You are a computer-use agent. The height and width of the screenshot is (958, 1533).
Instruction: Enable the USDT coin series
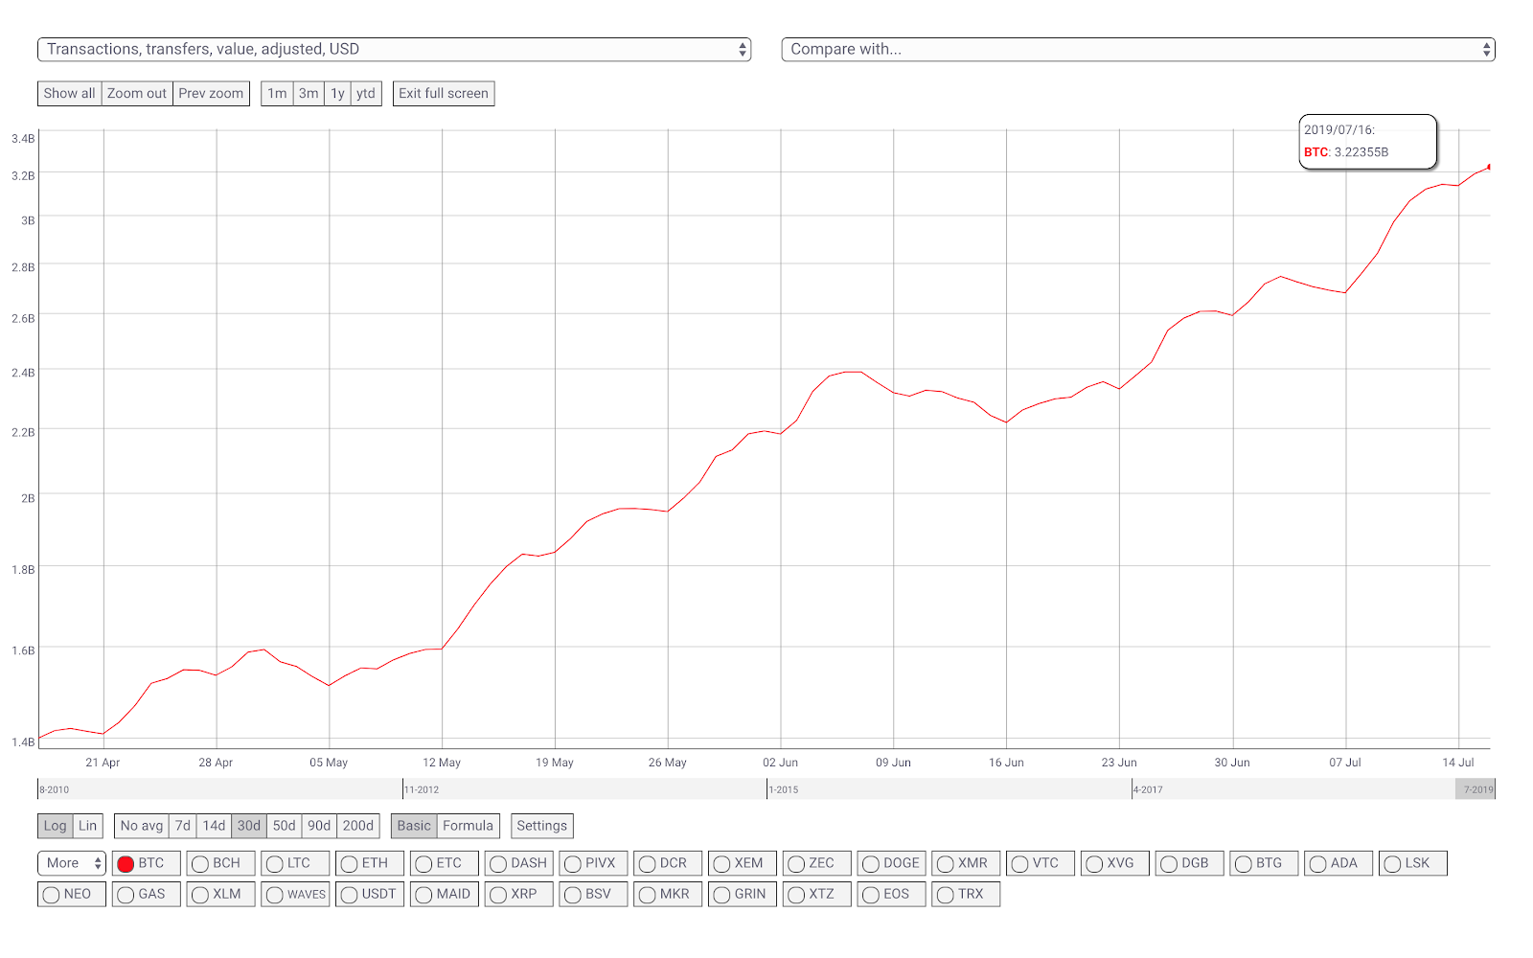point(369,894)
